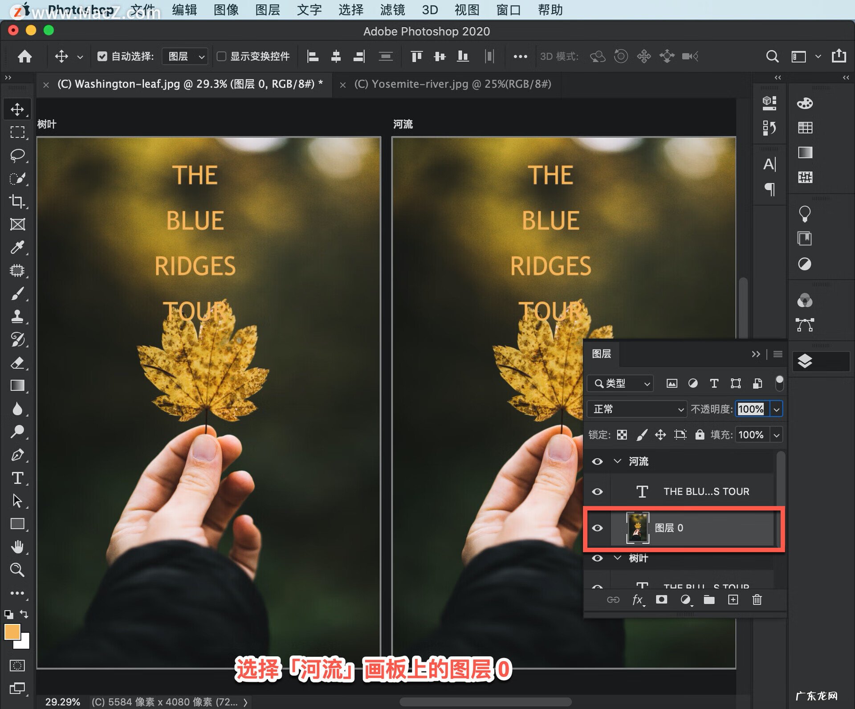855x709 pixels.
Task: Open the layer filter type dropdown 类型
Action: point(620,383)
